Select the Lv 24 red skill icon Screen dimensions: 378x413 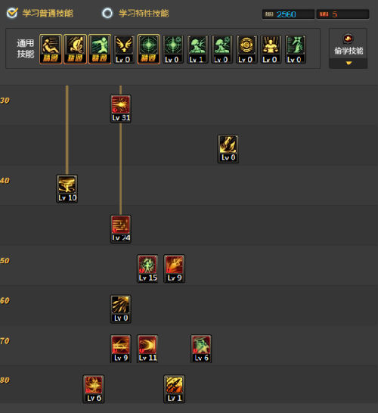click(x=120, y=229)
